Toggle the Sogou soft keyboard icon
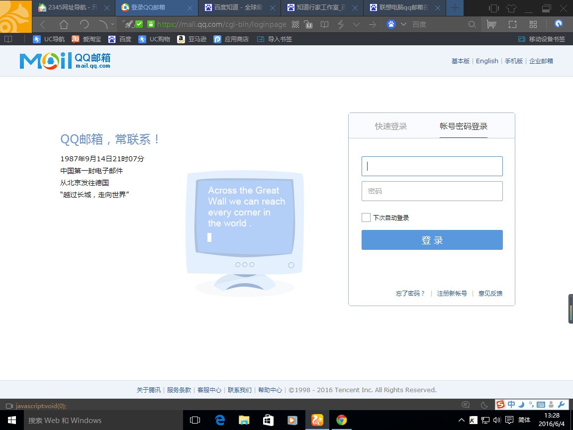 click(x=542, y=405)
